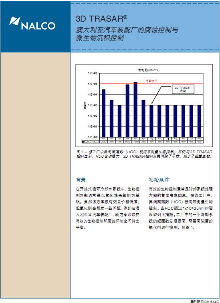Click the bio count legend marker square
The width and height of the screenshot is (220, 303).
(83, 142)
